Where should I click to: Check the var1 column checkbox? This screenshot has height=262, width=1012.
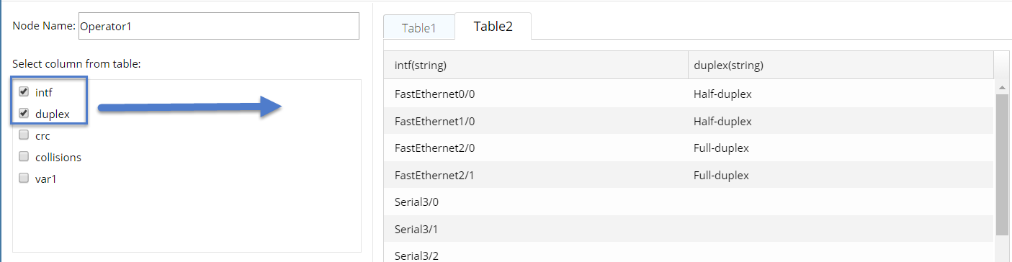click(x=24, y=178)
